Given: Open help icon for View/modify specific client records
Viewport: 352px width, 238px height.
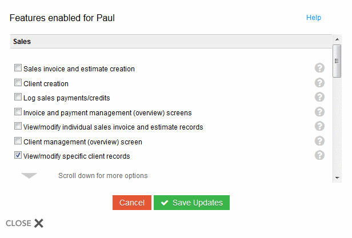Looking at the screenshot, I should pyautogui.click(x=320, y=155).
